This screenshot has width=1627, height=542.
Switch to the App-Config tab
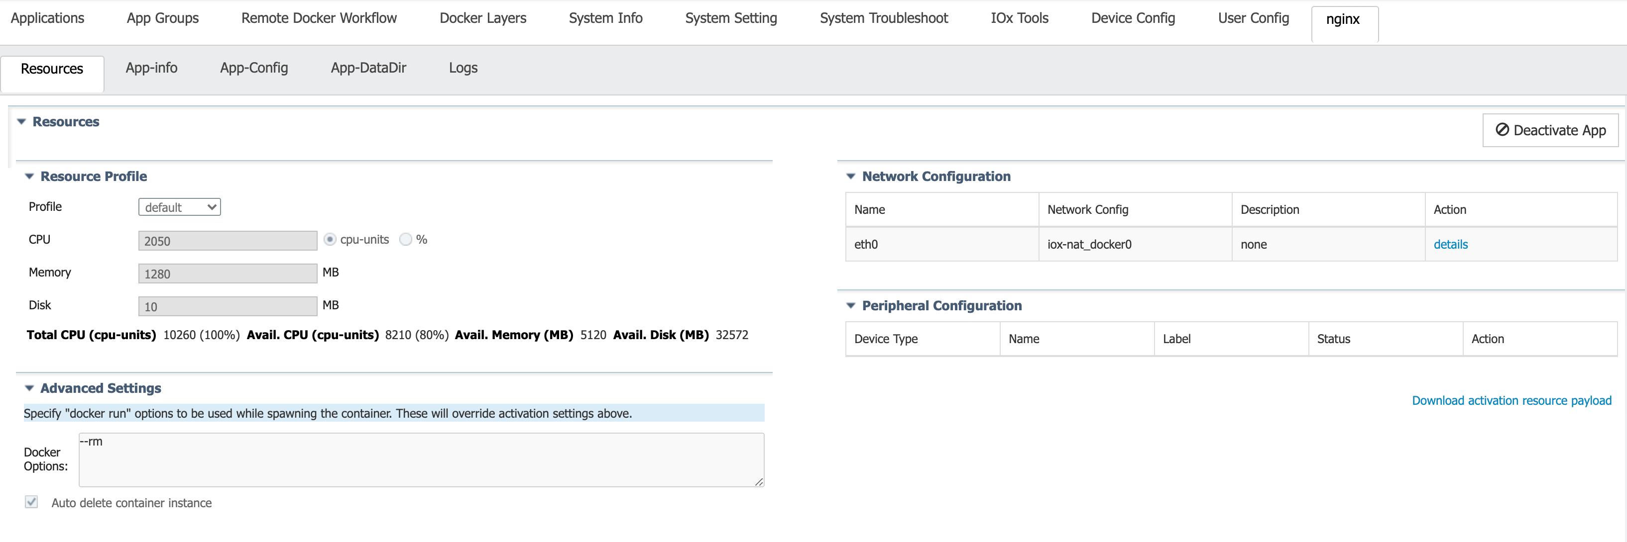[x=254, y=68]
